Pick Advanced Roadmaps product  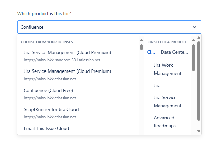[x=164, y=122]
